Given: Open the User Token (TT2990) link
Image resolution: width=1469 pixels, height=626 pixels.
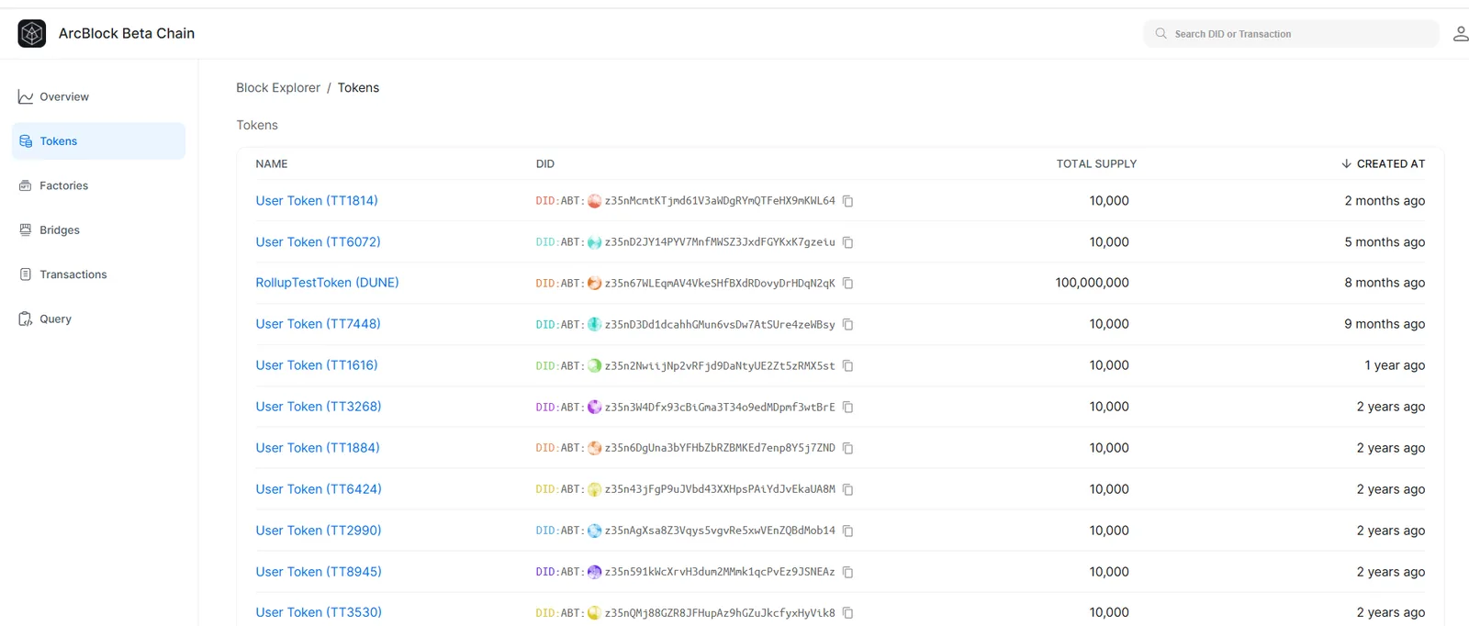Looking at the screenshot, I should (319, 531).
